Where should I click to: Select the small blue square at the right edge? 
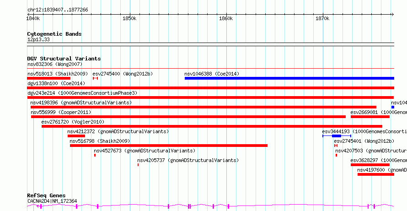click(393, 107)
